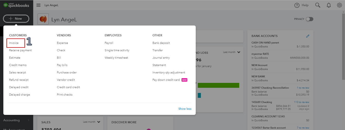Click the DISCOVER MORE card heading

point(124,122)
